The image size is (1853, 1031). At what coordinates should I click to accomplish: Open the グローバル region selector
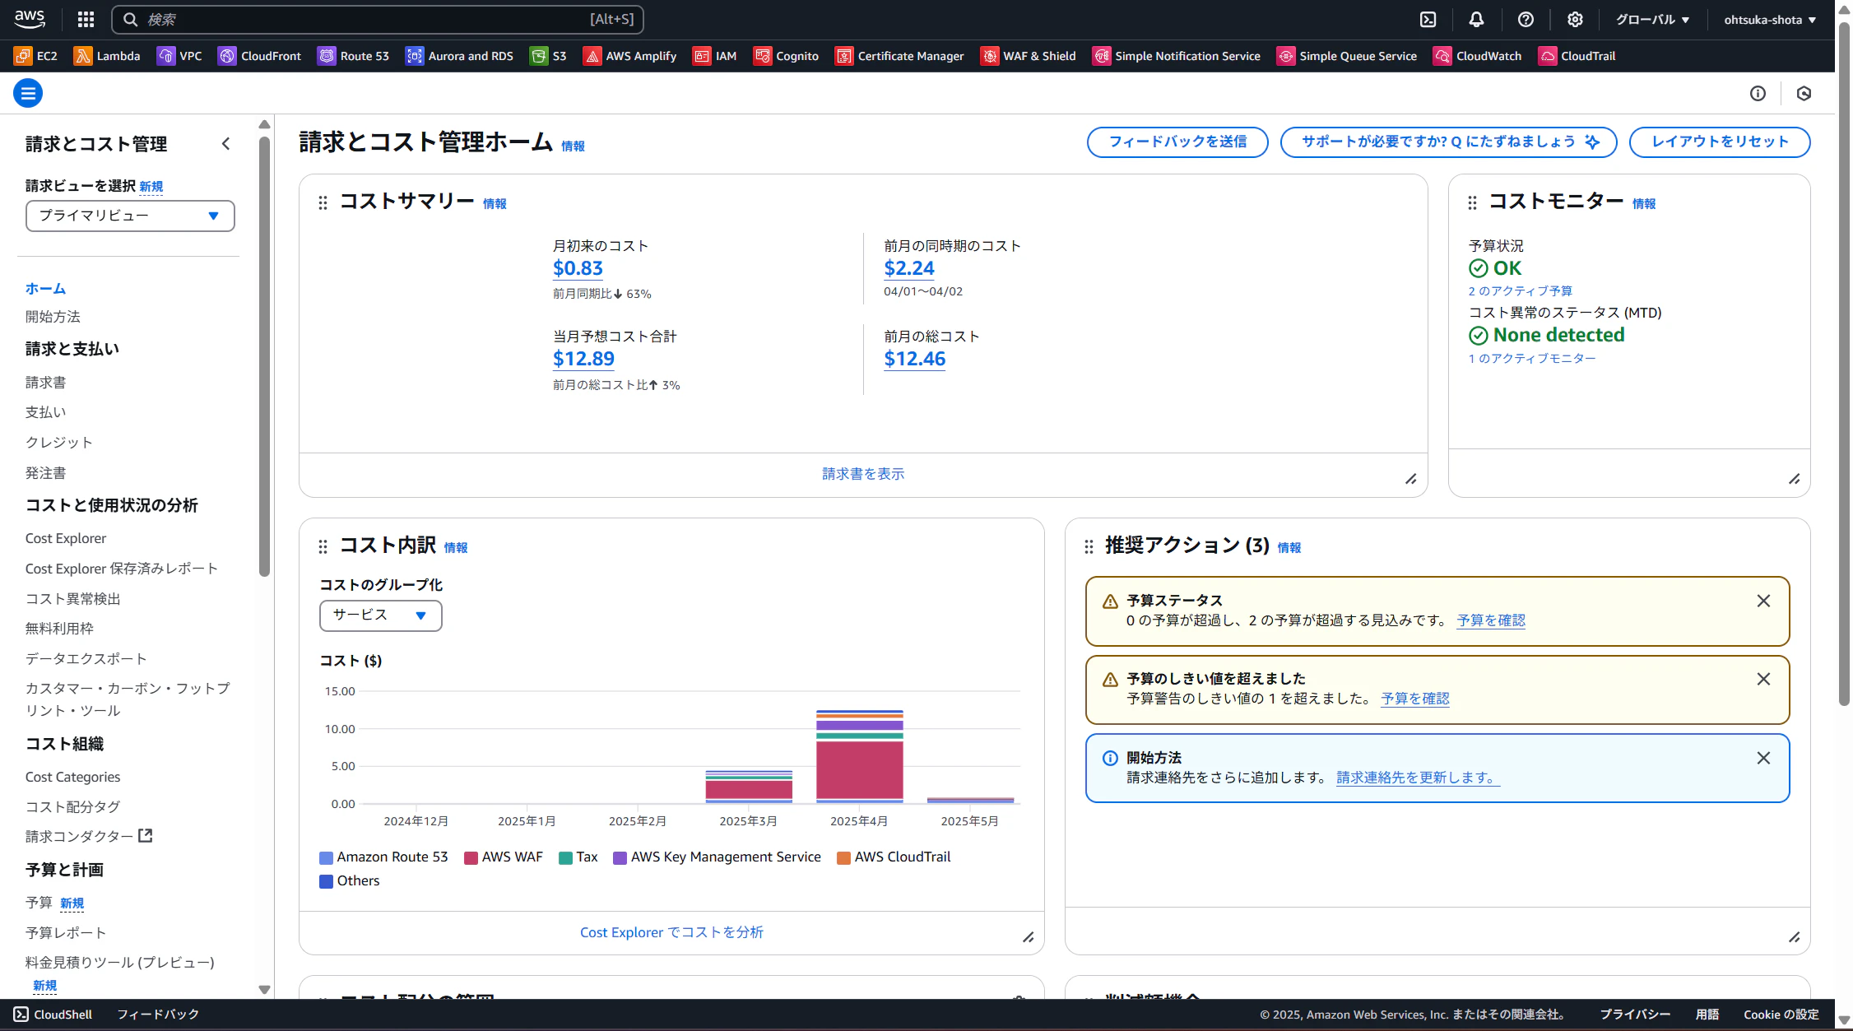pyautogui.click(x=1652, y=20)
